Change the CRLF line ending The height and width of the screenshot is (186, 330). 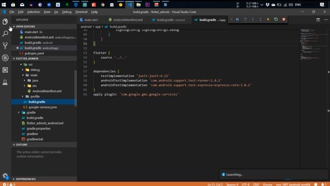point(256,184)
